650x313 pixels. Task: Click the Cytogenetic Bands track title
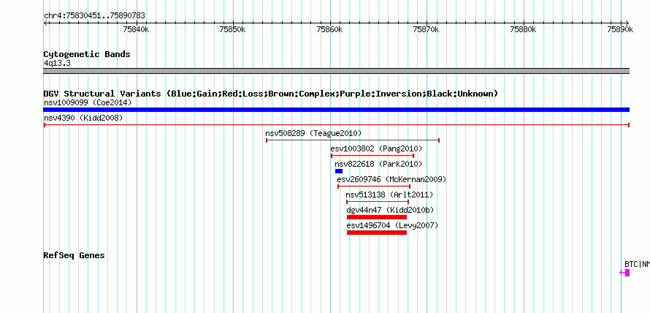[87, 54]
